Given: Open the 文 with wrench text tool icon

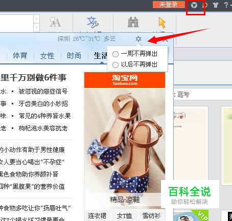Looking at the screenshot, I should click(x=92, y=22).
